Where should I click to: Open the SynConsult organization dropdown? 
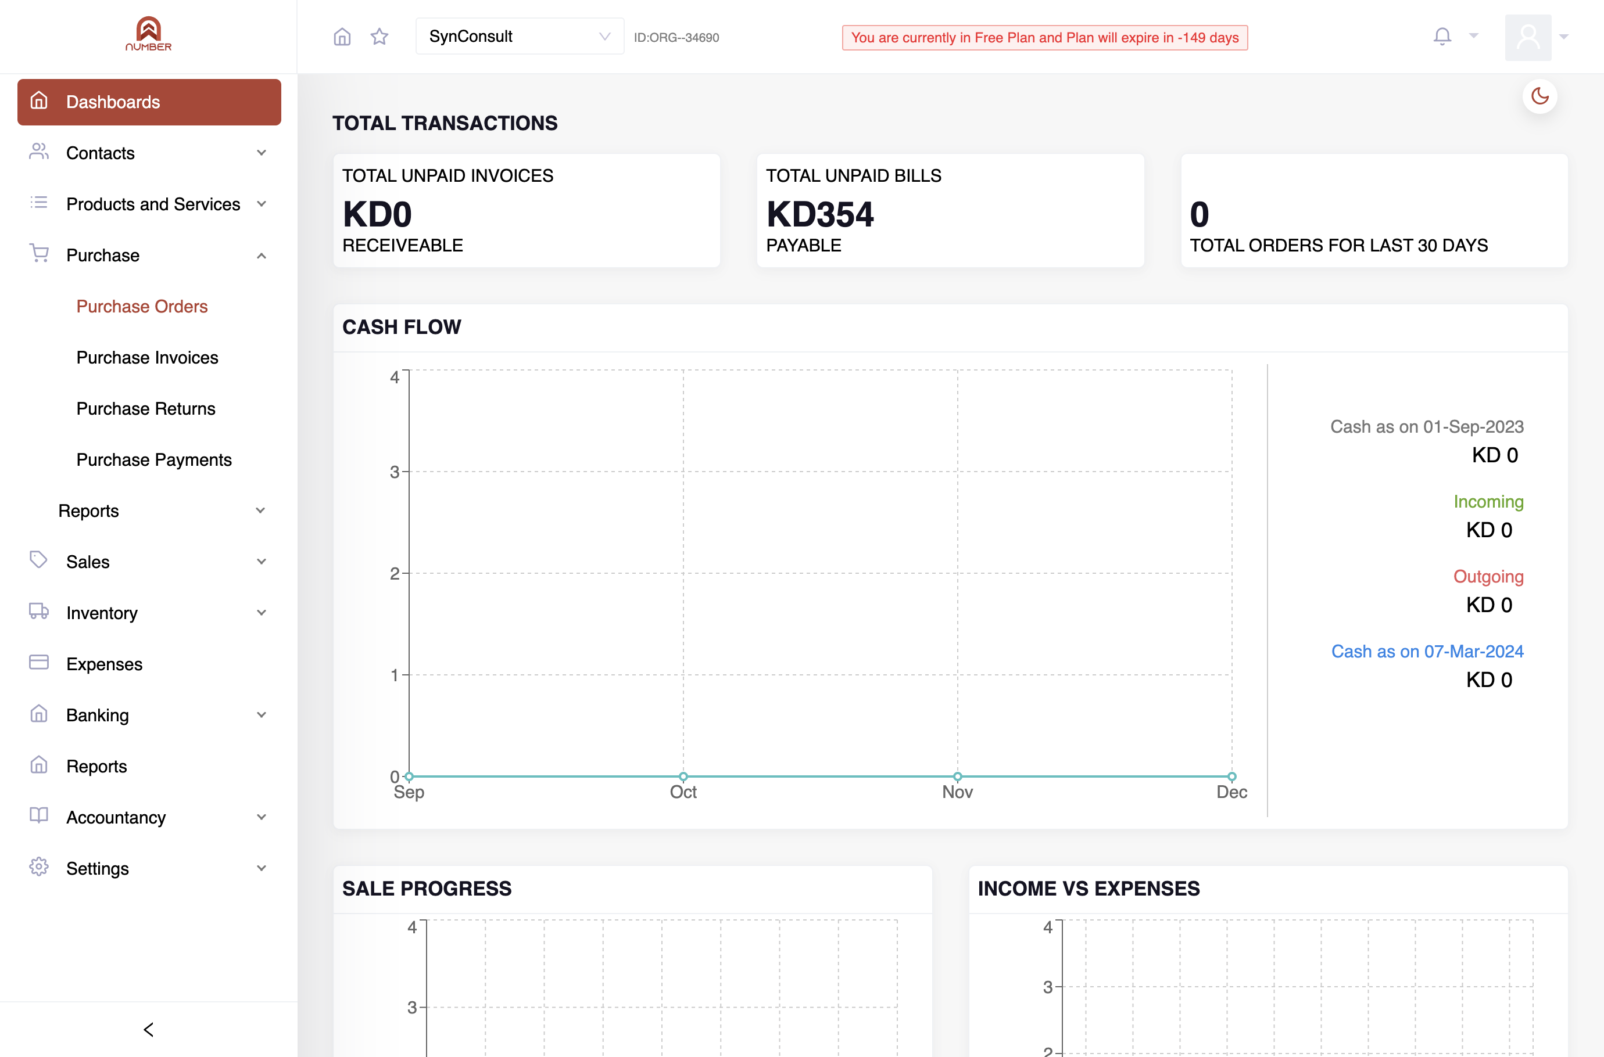[x=520, y=37]
